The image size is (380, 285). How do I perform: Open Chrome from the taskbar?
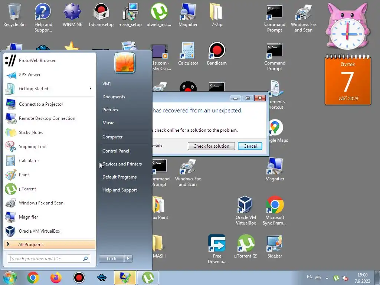point(33,278)
